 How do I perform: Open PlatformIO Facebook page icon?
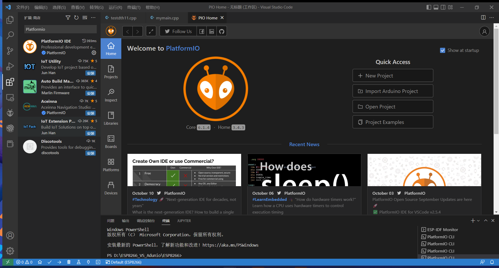pos(202,31)
